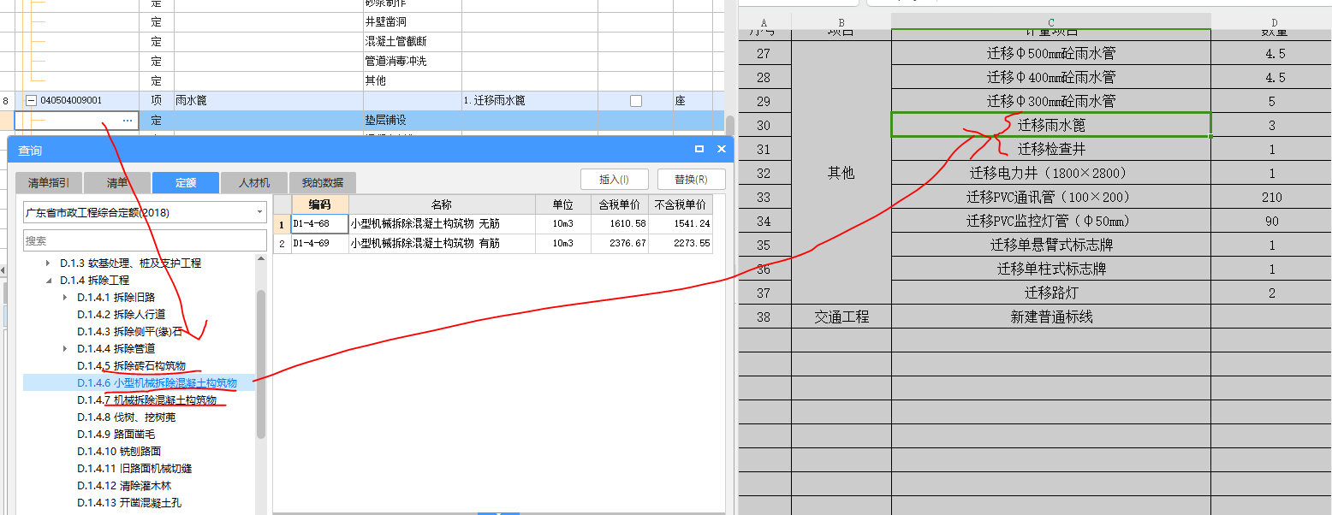Select tree item D.1.4.13 开凿混凝土孔

pyautogui.click(x=129, y=503)
